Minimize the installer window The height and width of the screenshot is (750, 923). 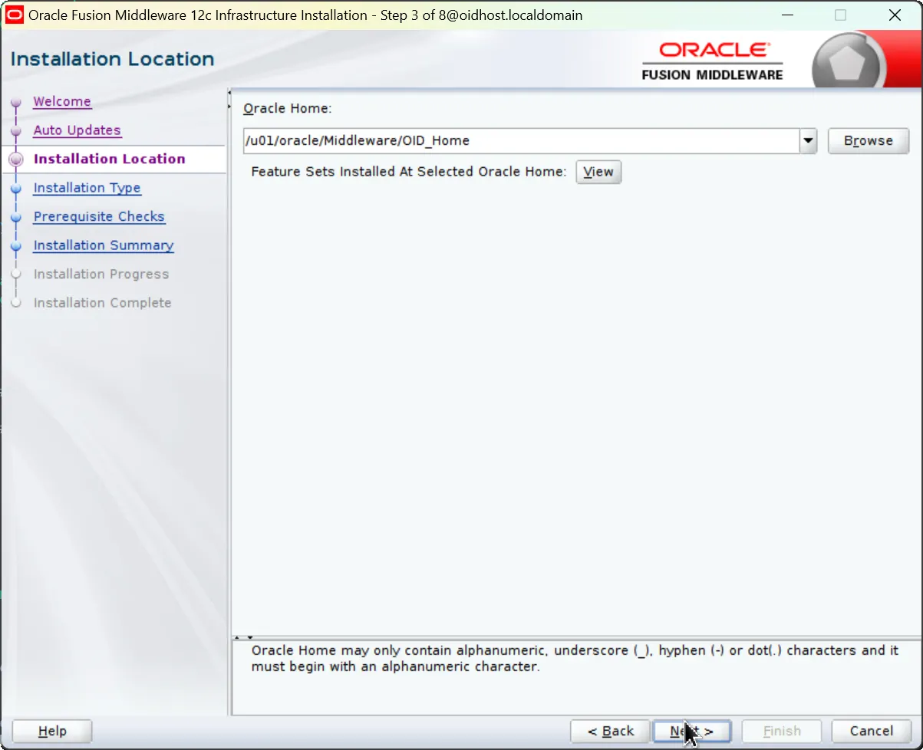786,15
